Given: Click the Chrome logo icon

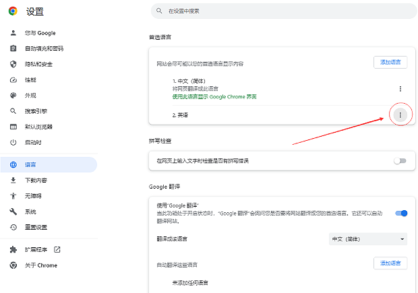Looking at the screenshot, I should (x=13, y=11).
